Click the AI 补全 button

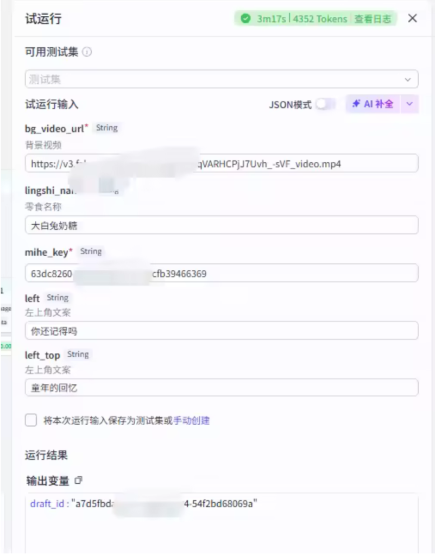coord(373,104)
